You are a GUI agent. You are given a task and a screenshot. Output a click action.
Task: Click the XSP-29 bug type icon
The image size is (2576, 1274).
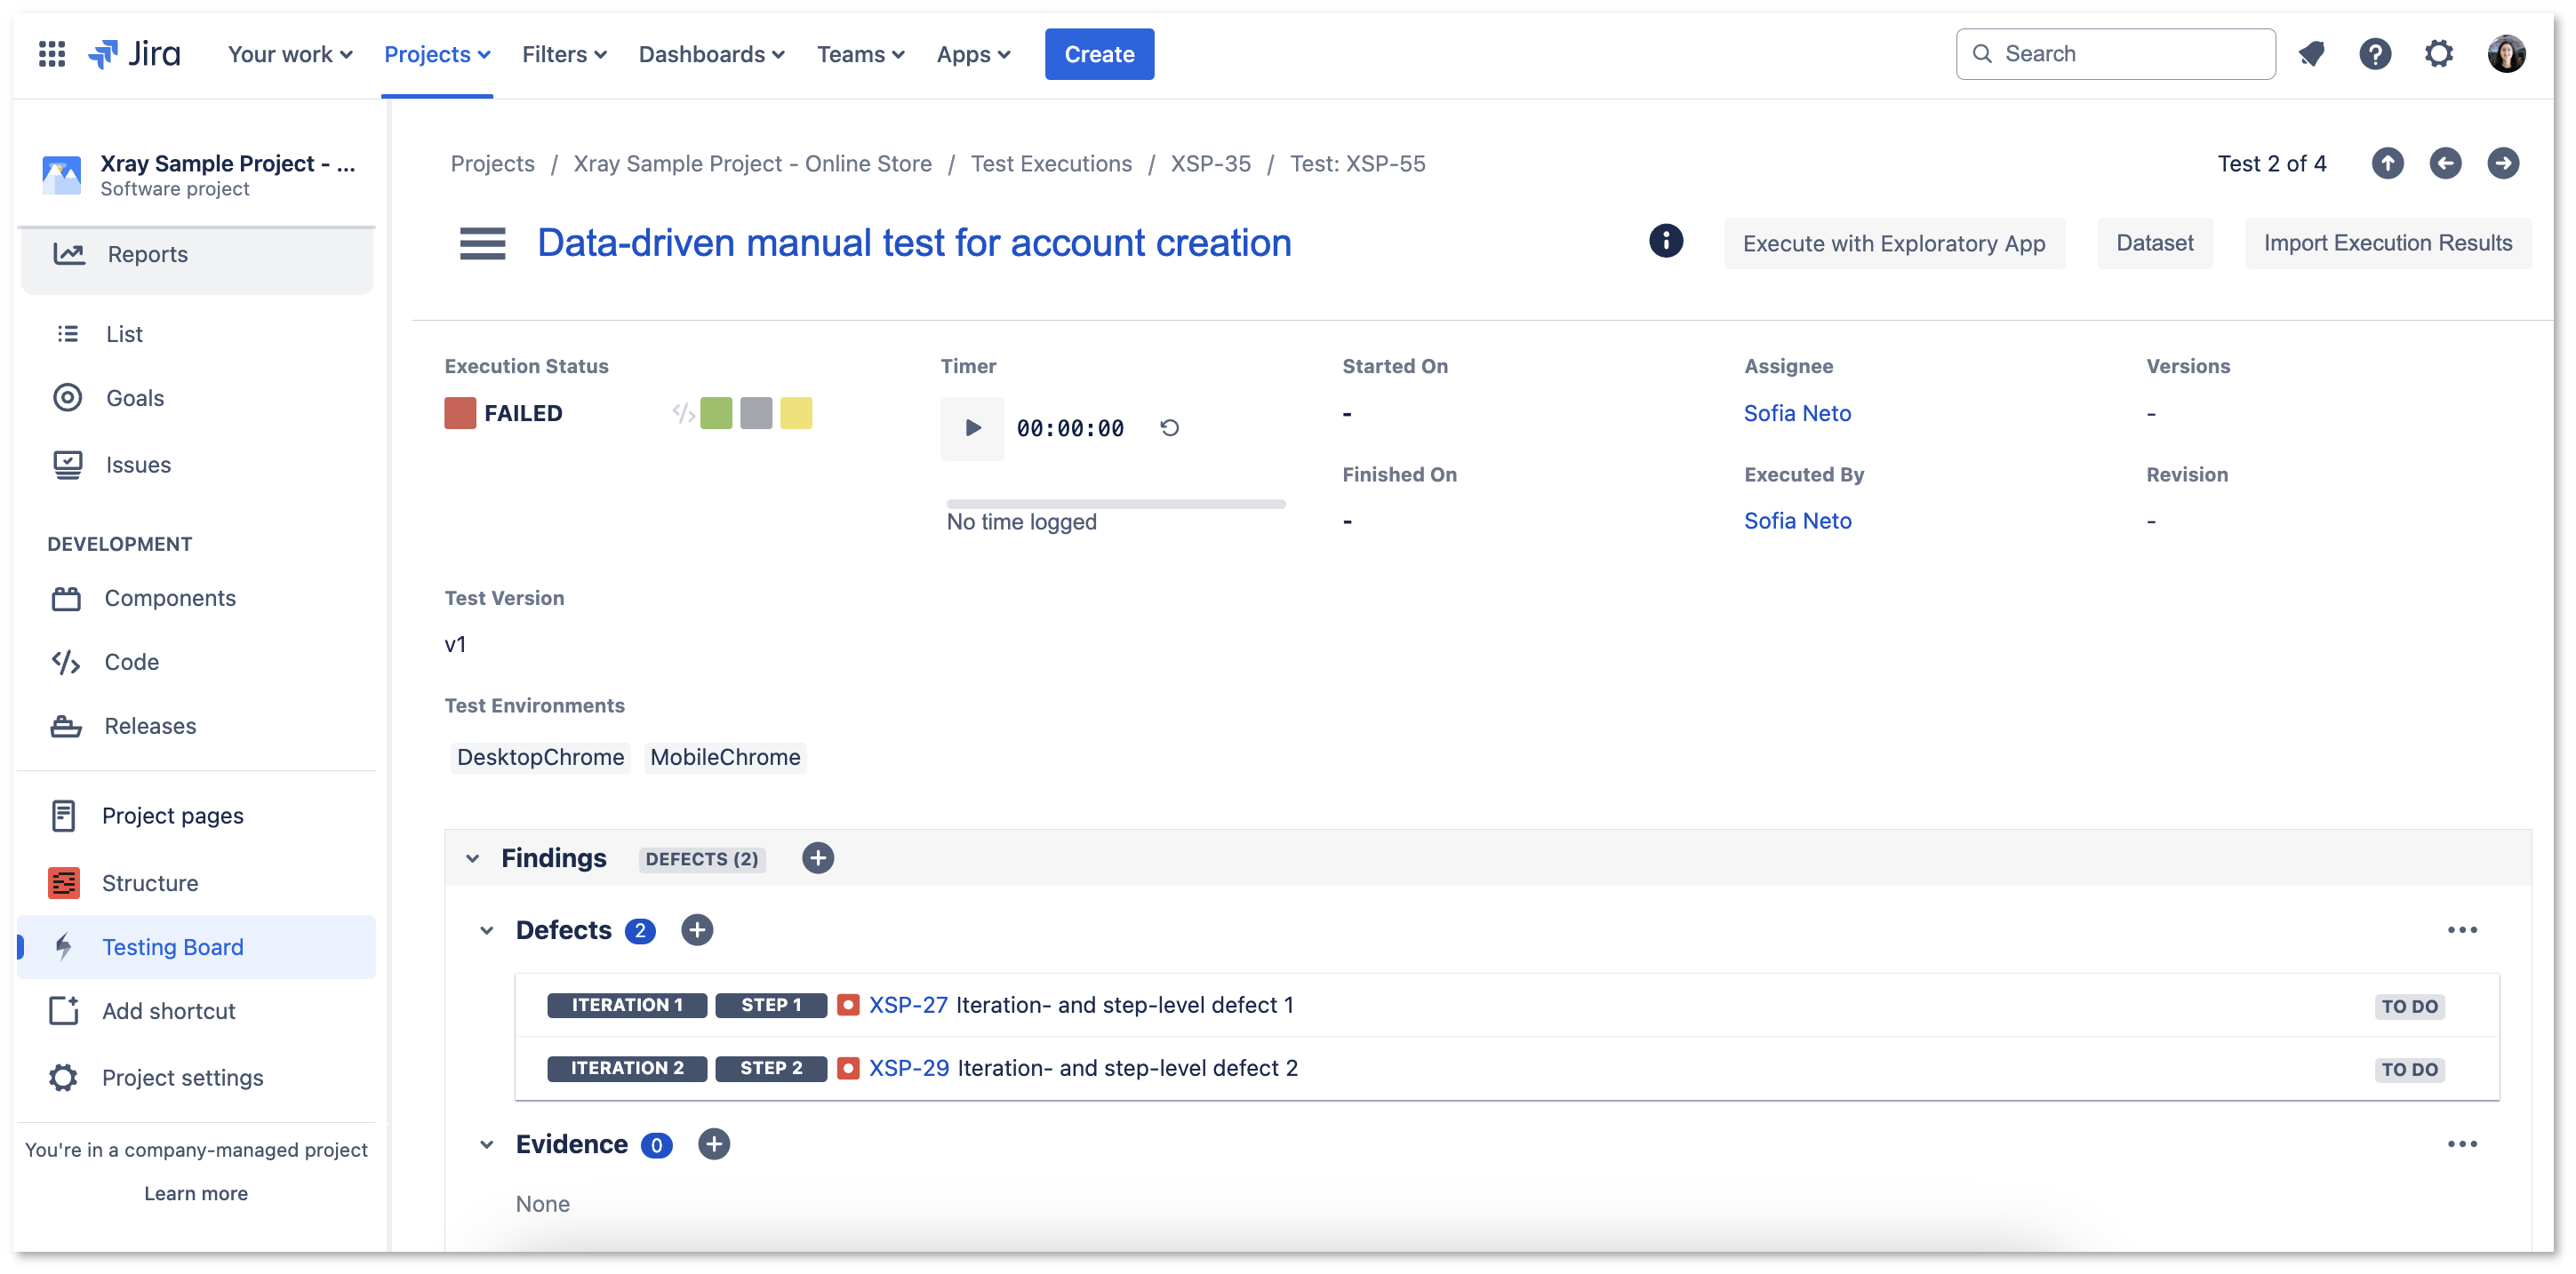(x=848, y=1068)
